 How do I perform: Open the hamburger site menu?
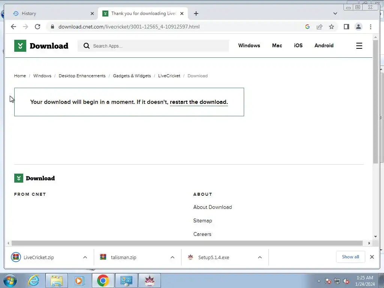(x=359, y=46)
